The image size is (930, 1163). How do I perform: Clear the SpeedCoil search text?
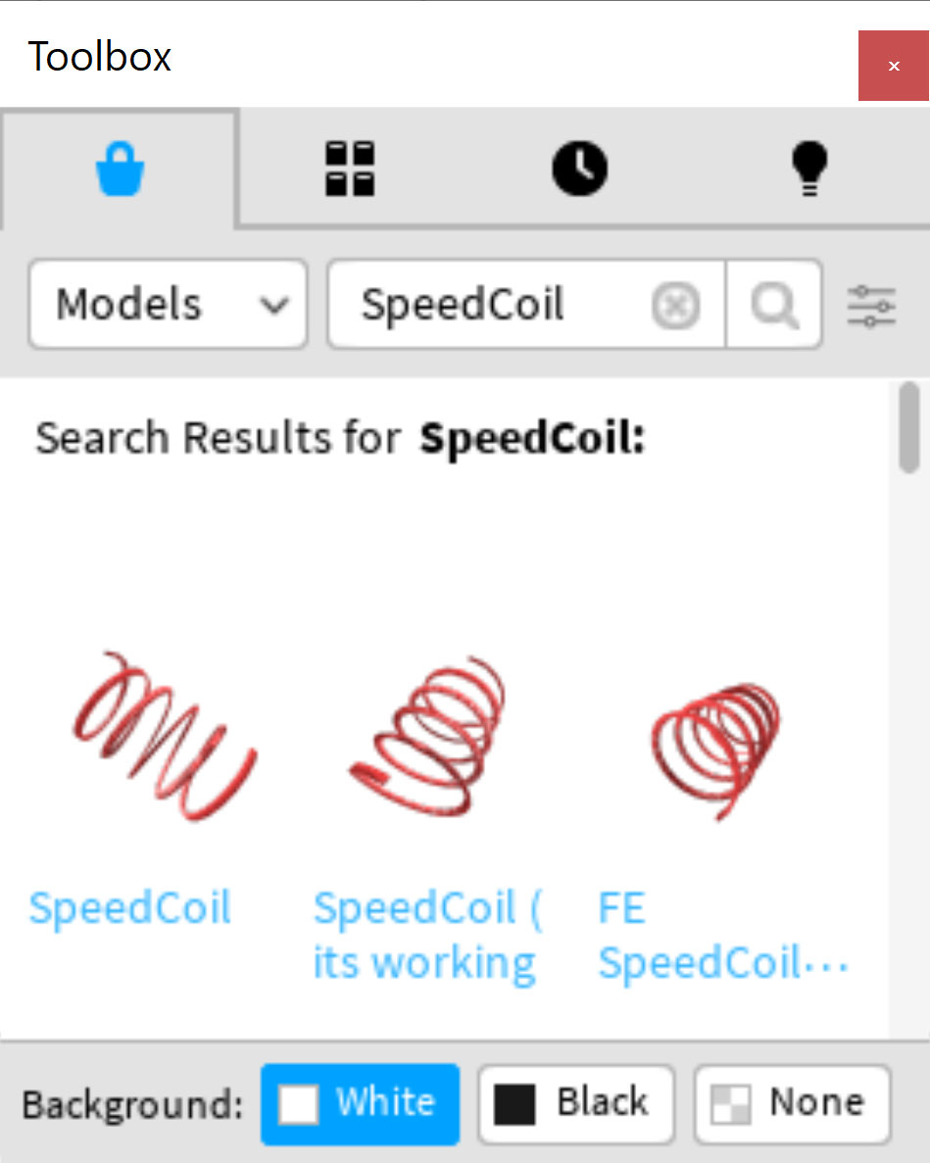675,305
